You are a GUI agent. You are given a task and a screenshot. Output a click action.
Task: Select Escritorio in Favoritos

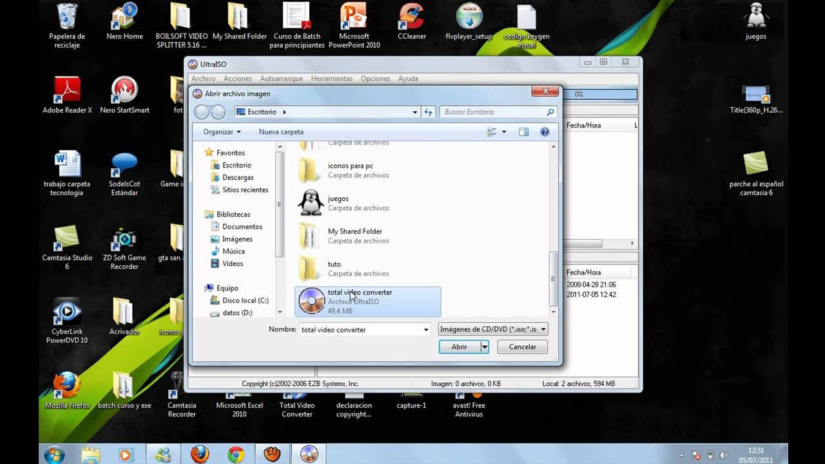237,165
